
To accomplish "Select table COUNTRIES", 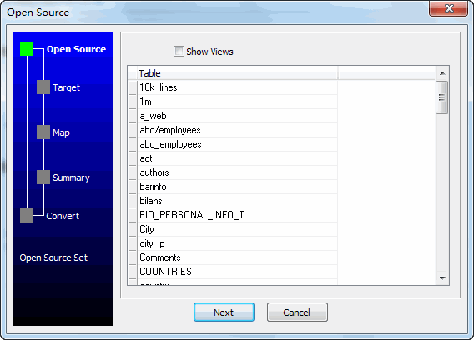I will 237,272.
